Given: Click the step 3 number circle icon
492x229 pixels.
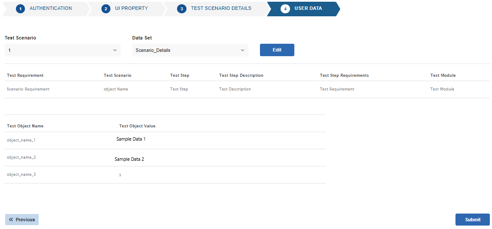Looking at the screenshot, I should coord(182,9).
